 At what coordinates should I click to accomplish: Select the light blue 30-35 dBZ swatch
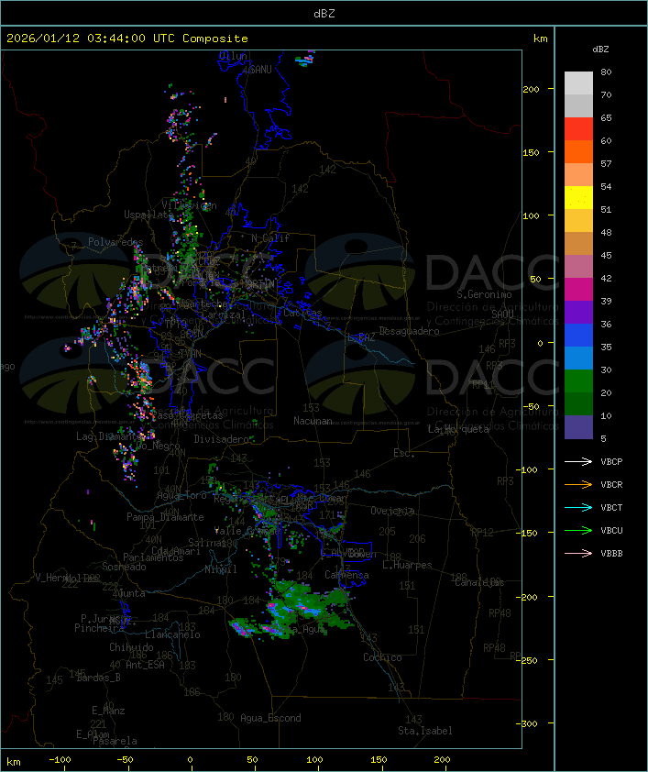pyautogui.click(x=578, y=358)
